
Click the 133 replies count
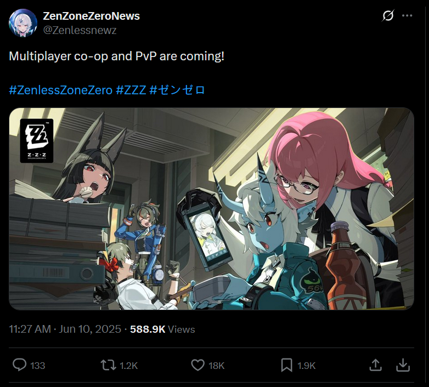[37, 366]
